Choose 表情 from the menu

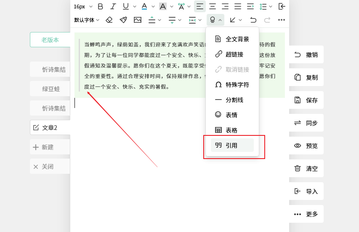[x=232, y=115]
